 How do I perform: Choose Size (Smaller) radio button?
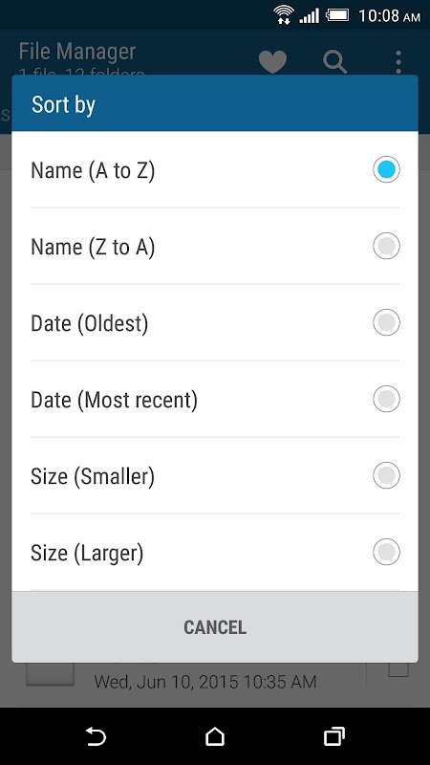pyautogui.click(x=387, y=475)
